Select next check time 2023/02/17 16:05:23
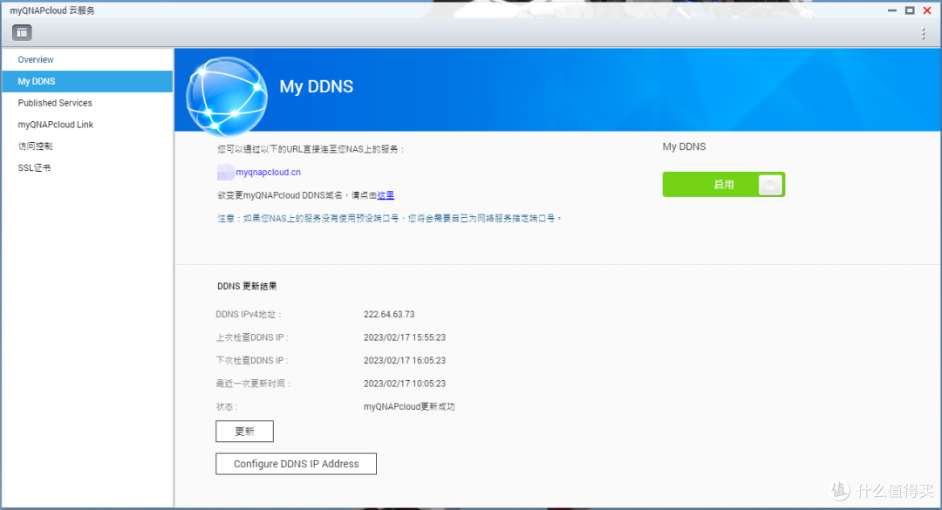 point(405,360)
